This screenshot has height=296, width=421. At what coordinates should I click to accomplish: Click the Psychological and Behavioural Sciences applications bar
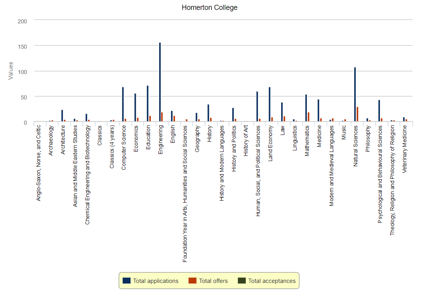coord(379,110)
